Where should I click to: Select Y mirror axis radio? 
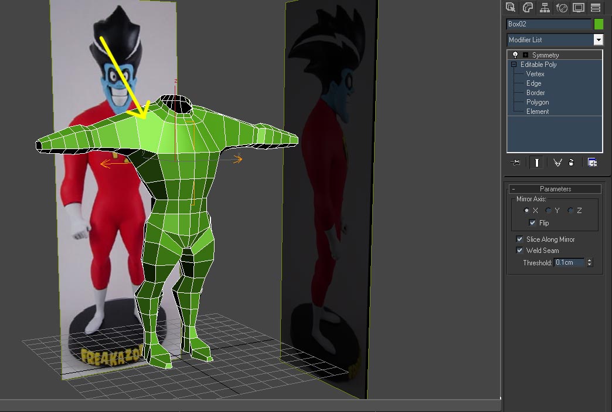point(548,210)
